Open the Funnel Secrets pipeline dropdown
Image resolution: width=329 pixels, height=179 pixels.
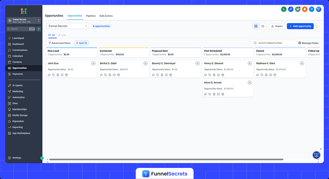[x=68, y=26]
